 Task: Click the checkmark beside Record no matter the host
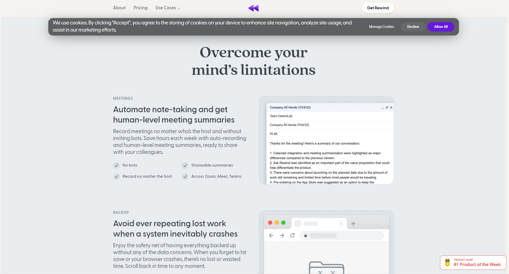[116, 177]
